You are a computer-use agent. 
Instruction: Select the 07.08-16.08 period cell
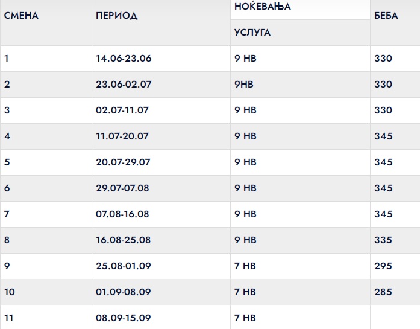pos(123,214)
